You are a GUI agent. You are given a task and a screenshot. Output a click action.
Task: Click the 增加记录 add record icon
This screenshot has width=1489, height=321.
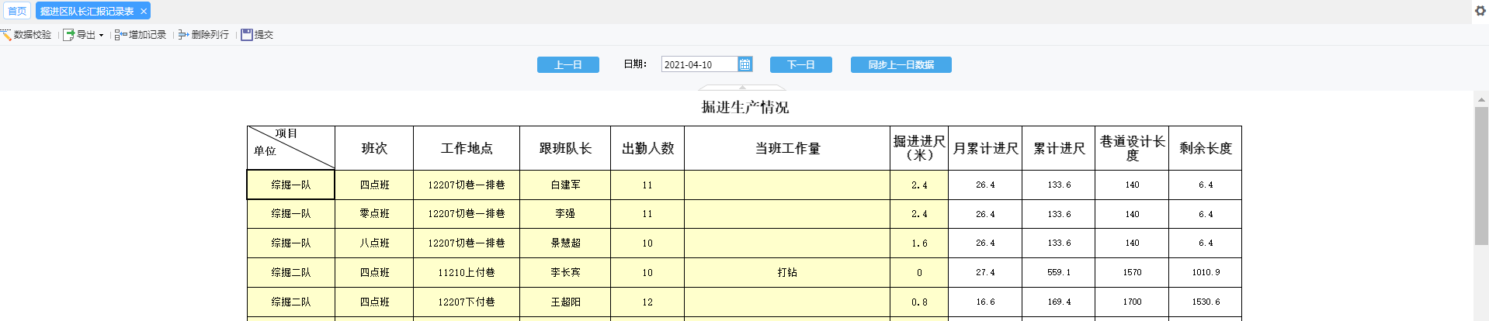[x=120, y=35]
